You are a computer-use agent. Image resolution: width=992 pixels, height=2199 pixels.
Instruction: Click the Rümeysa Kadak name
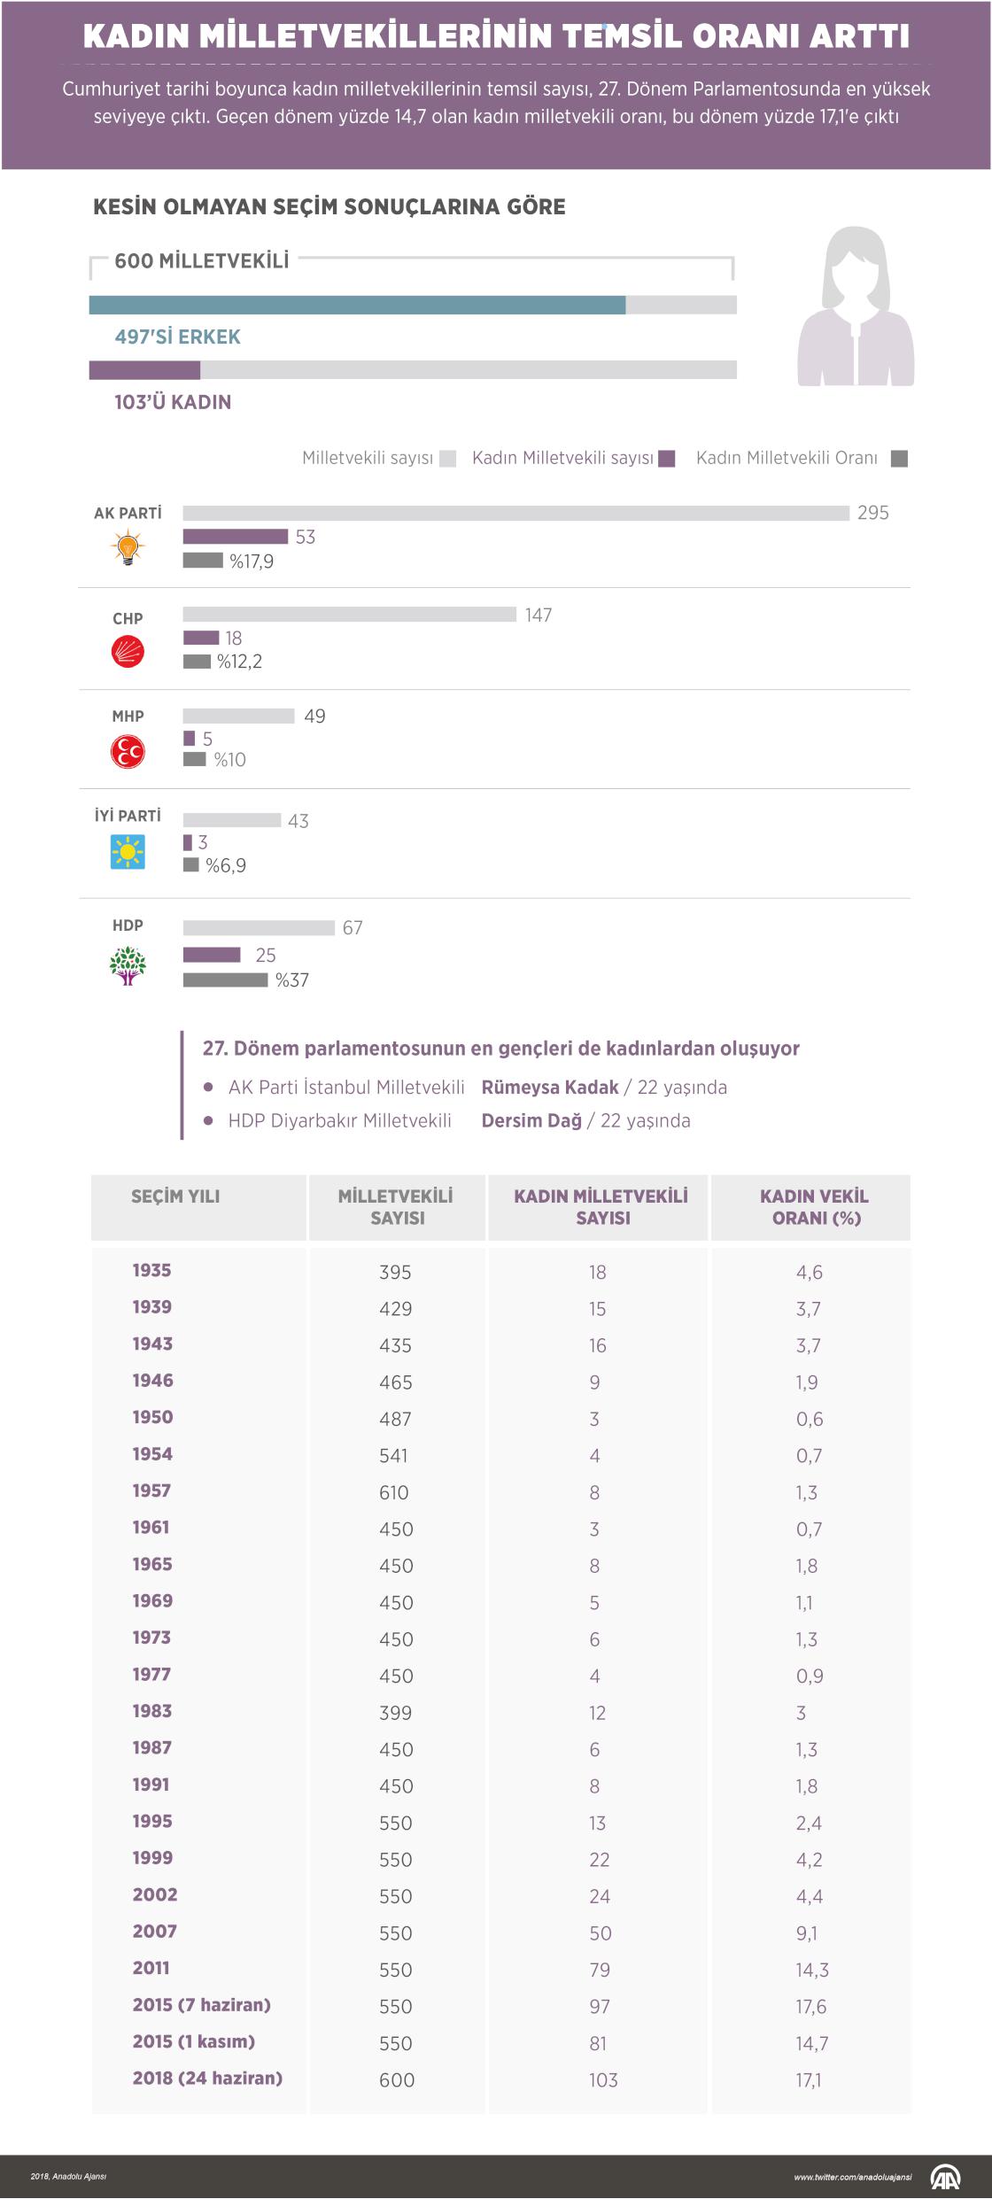pyautogui.click(x=550, y=1088)
